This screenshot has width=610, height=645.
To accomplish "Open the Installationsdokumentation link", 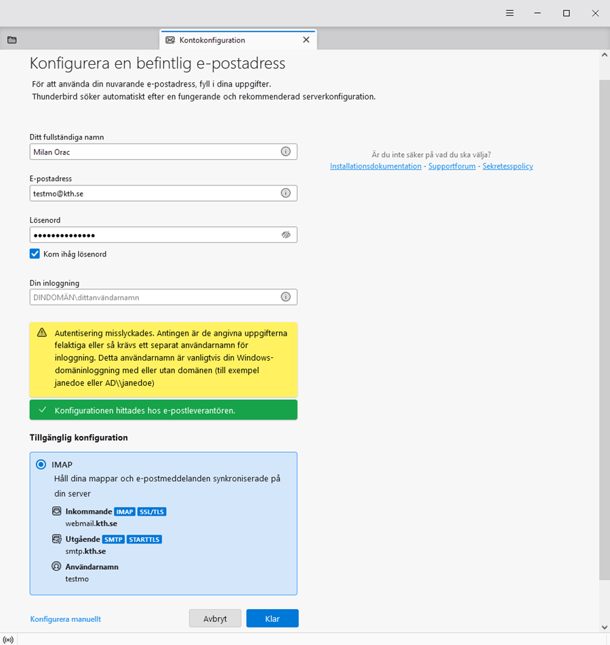I will coord(375,166).
